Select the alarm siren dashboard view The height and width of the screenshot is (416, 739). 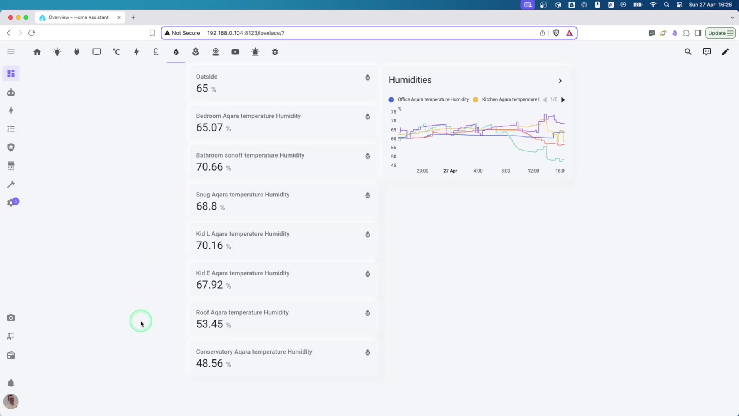point(256,52)
